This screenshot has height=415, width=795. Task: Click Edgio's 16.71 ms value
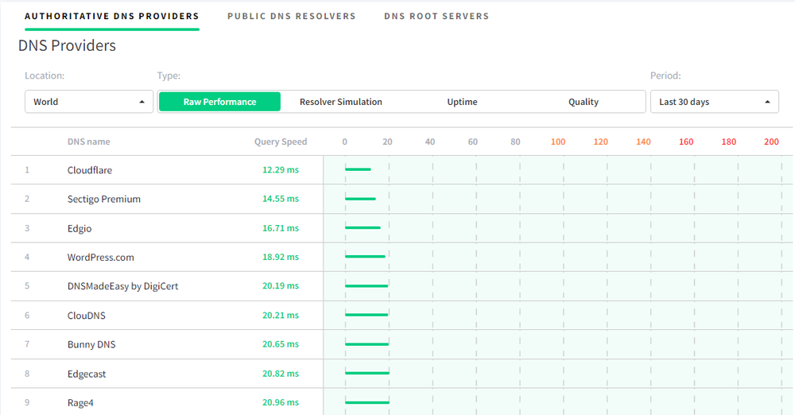[x=281, y=228]
